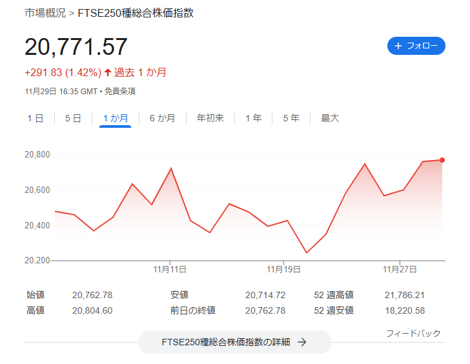Open FTSE250種総合株価指数の詳細 button

[x=235, y=342]
